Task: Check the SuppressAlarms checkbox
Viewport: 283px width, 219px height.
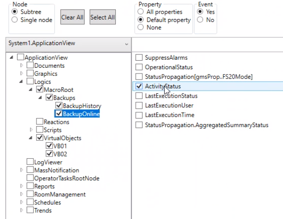Action: click(x=139, y=57)
